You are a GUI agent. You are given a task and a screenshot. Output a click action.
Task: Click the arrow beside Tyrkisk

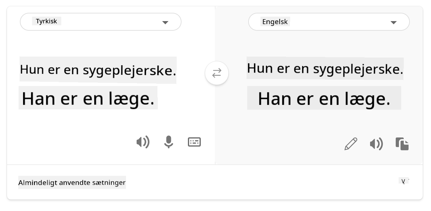coord(165,22)
